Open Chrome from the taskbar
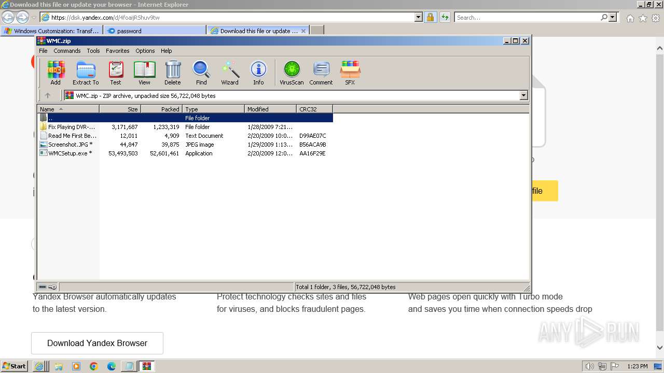 point(94,366)
